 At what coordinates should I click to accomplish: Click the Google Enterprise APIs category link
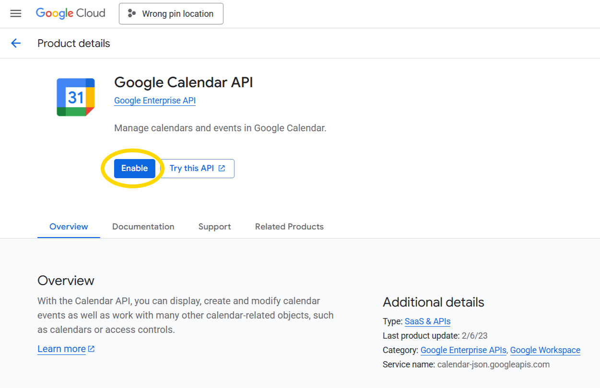pos(463,350)
